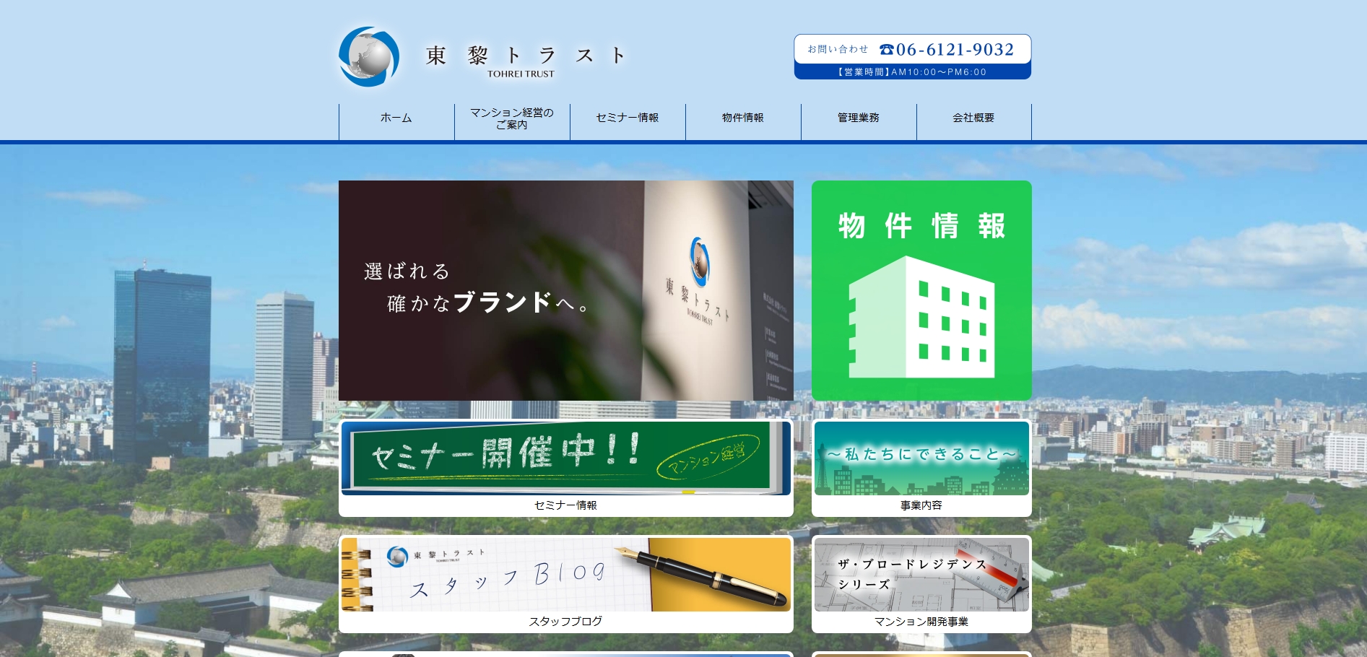Open the 会社概要 navigation item
This screenshot has height=657, width=1367.
tap(973, 118)
